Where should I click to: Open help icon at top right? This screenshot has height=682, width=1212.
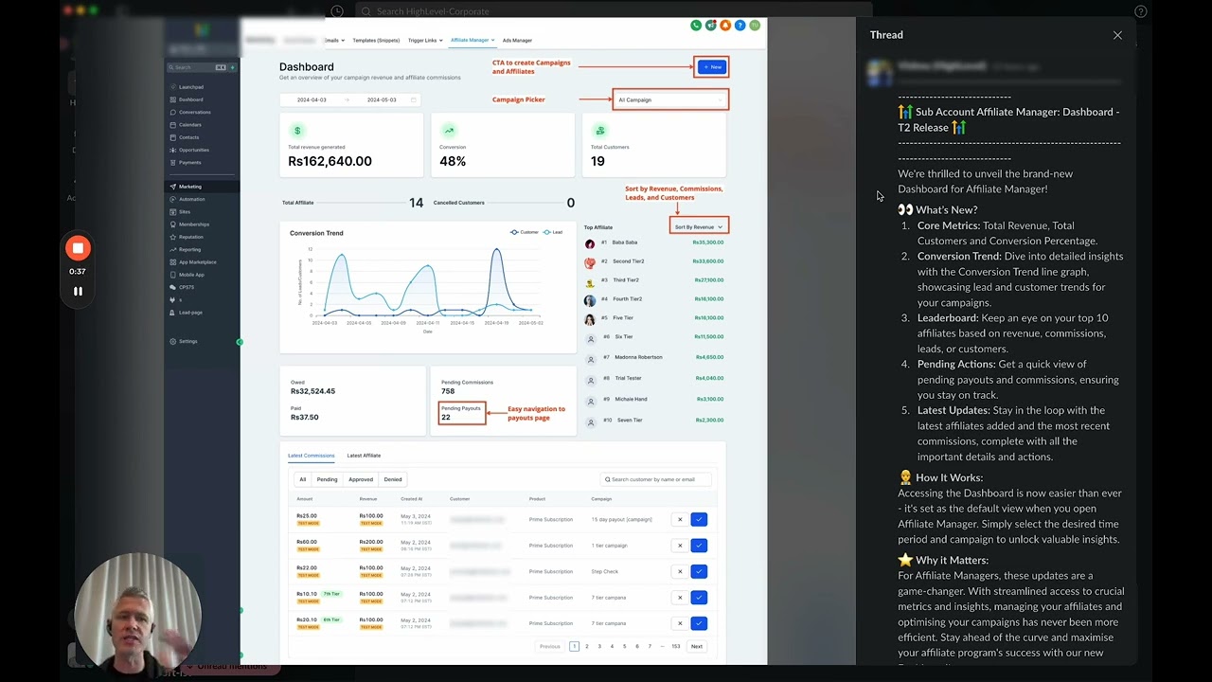1140,11
